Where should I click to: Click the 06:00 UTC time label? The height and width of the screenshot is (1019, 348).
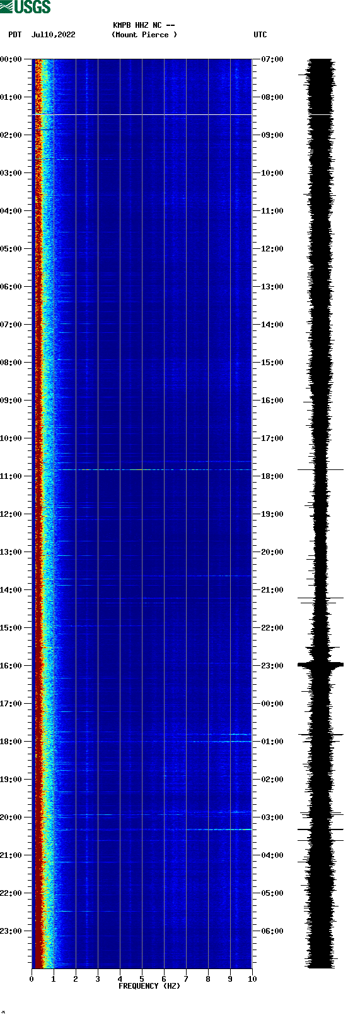point(272,931)
